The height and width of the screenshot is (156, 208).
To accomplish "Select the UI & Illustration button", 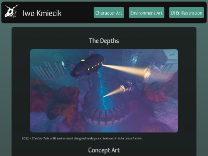I will click(186, 13).
